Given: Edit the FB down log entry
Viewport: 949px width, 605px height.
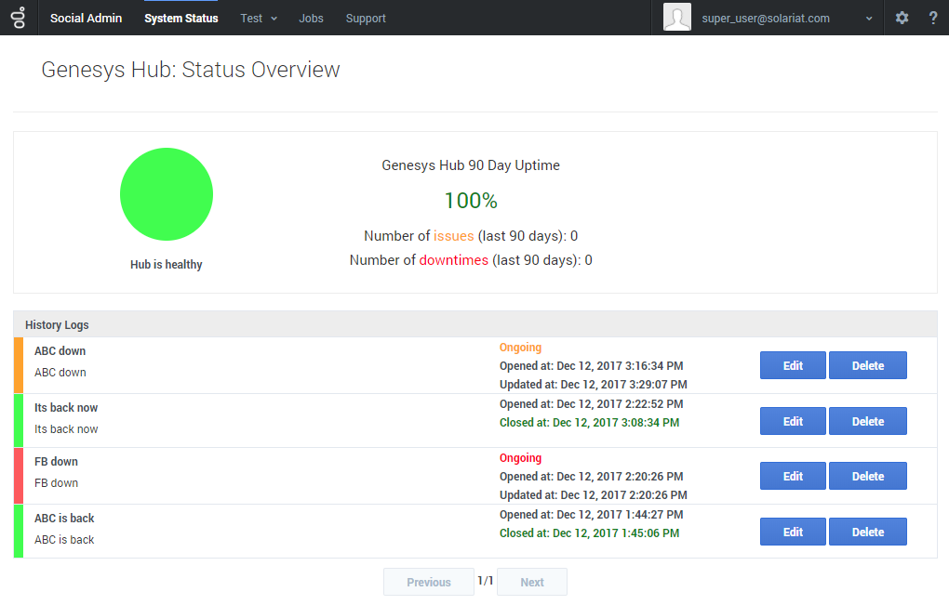Looking at the screenshot, I should [793, 476].
